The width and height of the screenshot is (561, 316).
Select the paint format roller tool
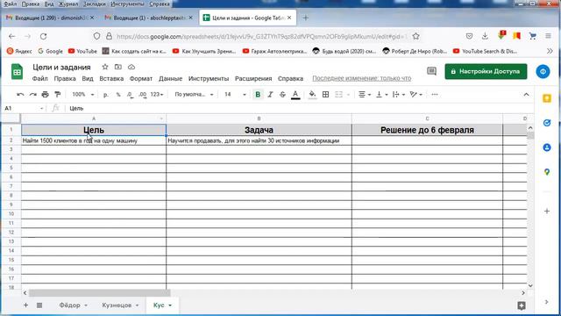[x=57, y=95]
